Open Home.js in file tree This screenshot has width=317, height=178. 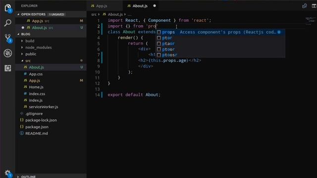pyautogui.click(x=51, y=87)
